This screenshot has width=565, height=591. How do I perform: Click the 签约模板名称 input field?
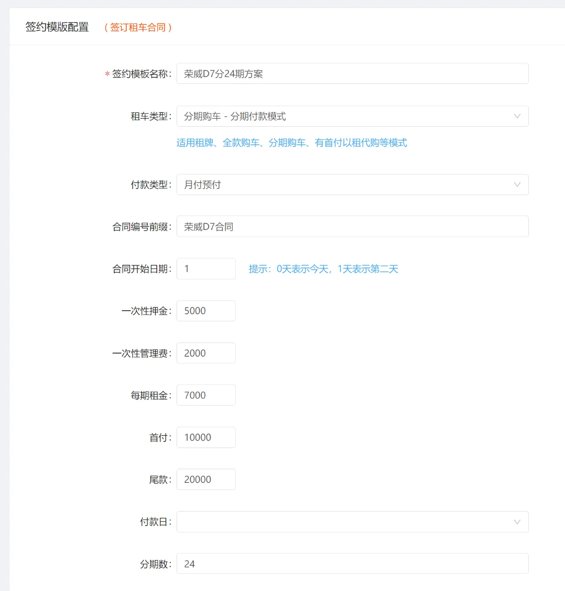352,74
